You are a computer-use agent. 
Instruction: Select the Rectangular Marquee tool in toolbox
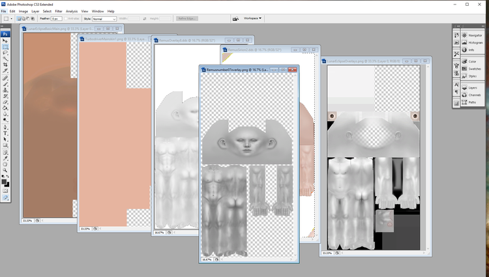tap(5, 47)
